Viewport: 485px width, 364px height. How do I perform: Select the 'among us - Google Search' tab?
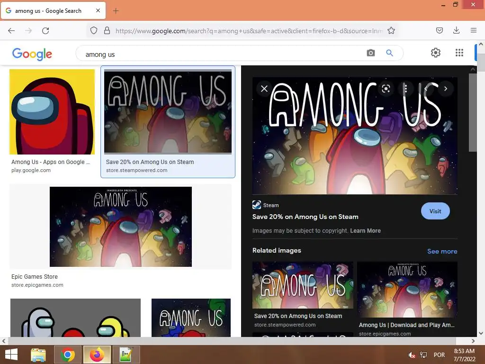(53, 10)
